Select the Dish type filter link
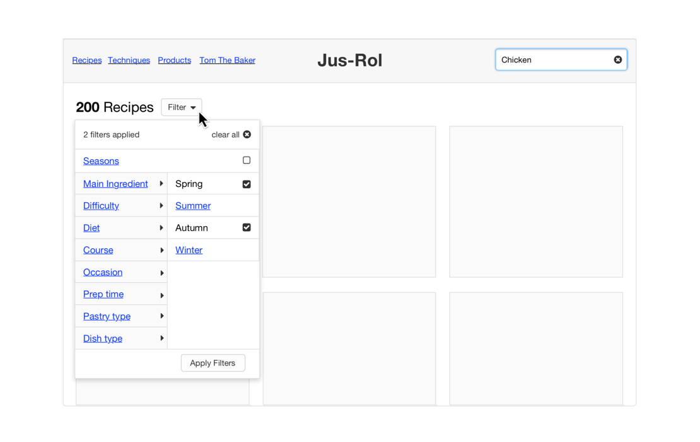Viewport: 700px width, 442px height. [103, 338]
